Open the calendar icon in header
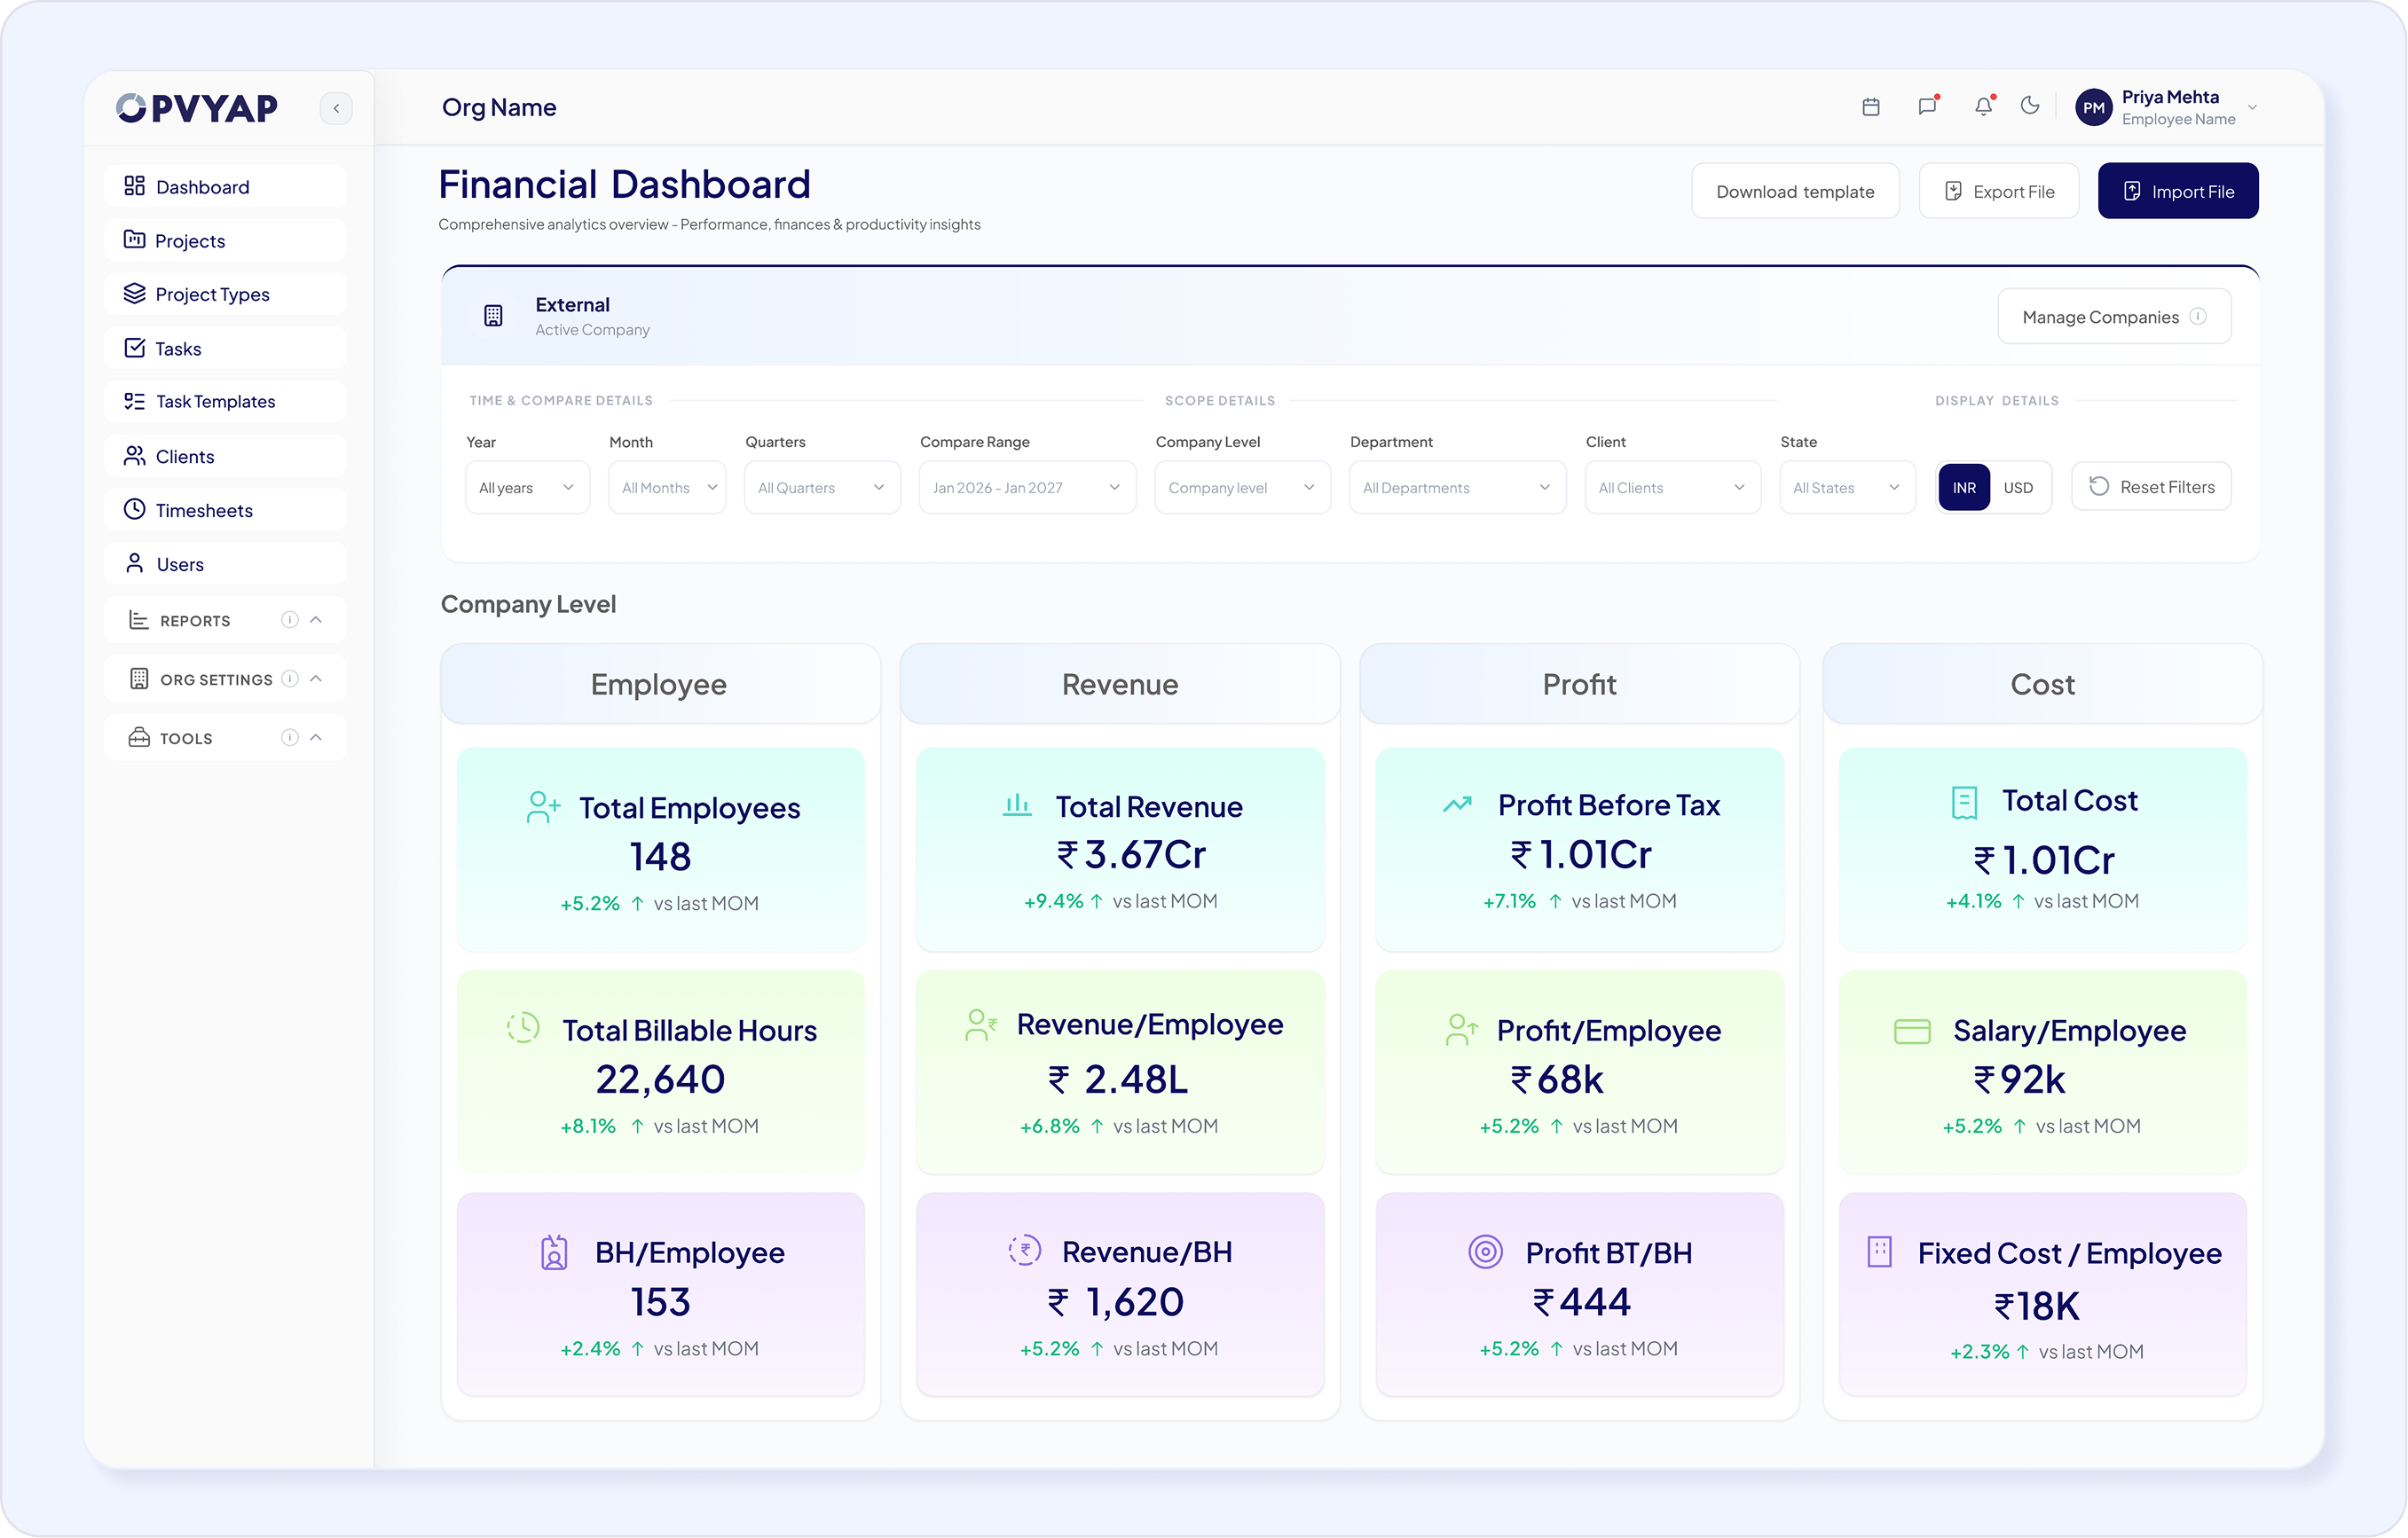2408x1538 pixels. pos(1871,107)
